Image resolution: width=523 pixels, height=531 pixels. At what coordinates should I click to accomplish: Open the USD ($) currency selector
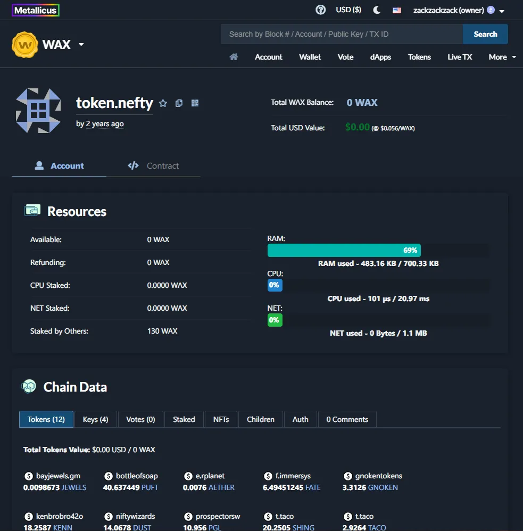click(348, 10)
